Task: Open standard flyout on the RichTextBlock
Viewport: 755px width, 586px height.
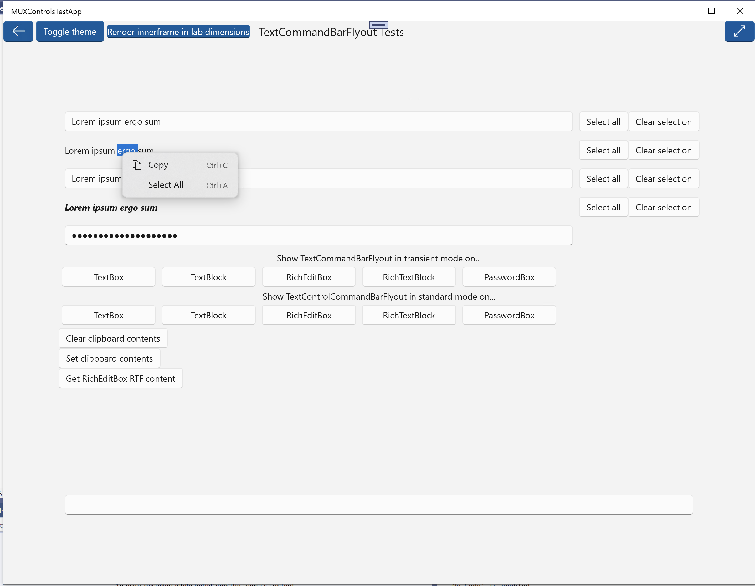Action: [408, 315]
